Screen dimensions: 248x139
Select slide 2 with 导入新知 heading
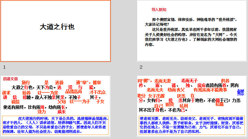(x=192, y=31)
